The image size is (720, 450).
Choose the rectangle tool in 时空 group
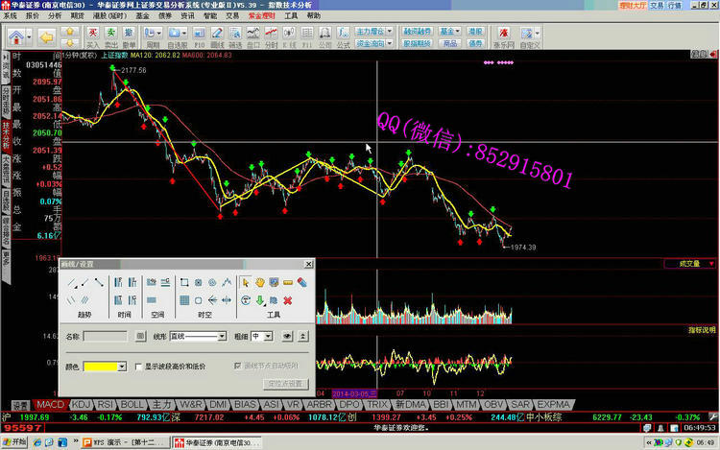tap(182, 282)
